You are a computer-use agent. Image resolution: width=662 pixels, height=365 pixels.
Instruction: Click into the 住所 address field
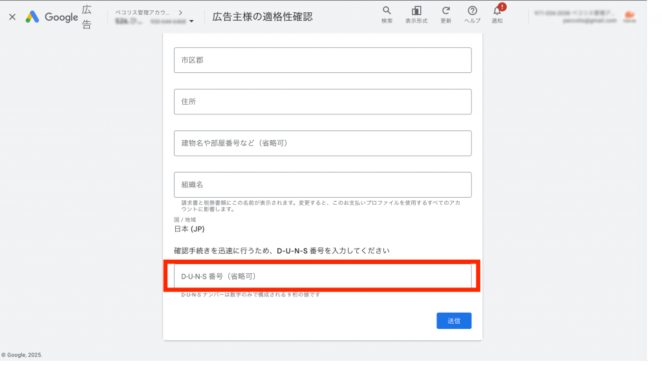coord(322,101)
